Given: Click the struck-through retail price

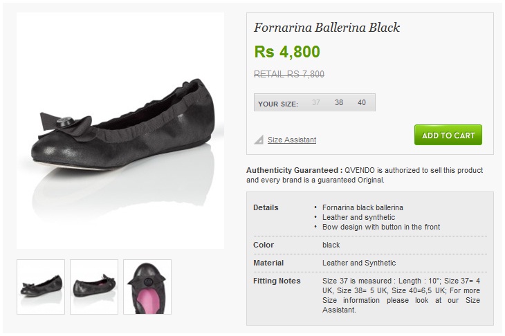Looking at the screenshot, I should 289,74.
